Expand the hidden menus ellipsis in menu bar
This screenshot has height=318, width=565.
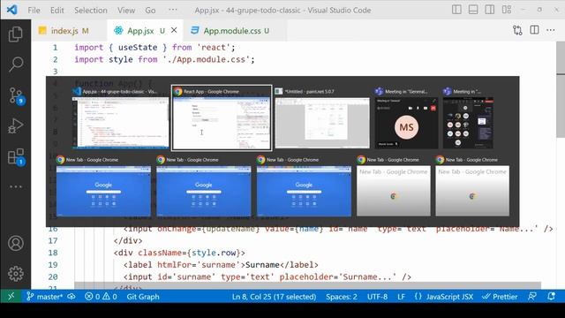point(173,10)
